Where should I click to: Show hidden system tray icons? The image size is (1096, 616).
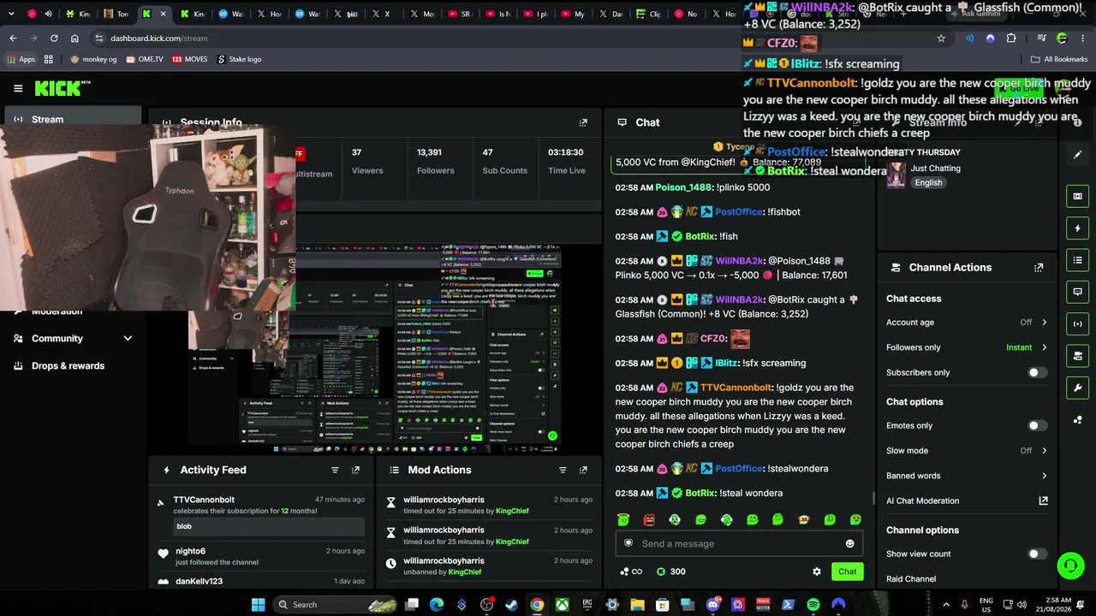click(x=945, y=605)
